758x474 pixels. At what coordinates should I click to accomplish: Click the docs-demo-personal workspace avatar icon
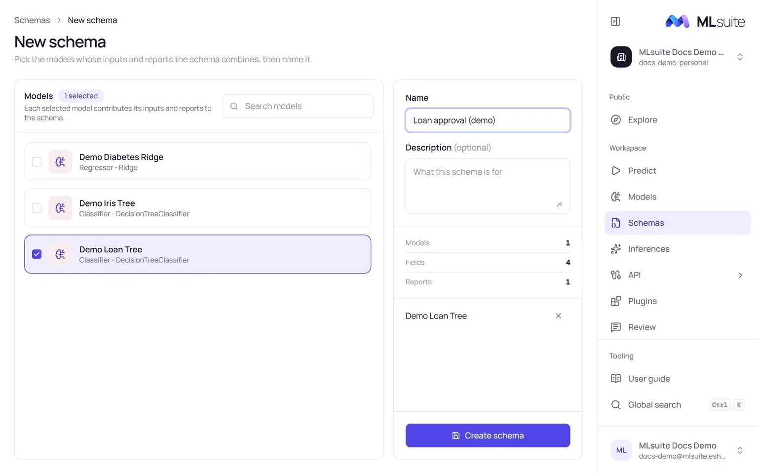621,57
